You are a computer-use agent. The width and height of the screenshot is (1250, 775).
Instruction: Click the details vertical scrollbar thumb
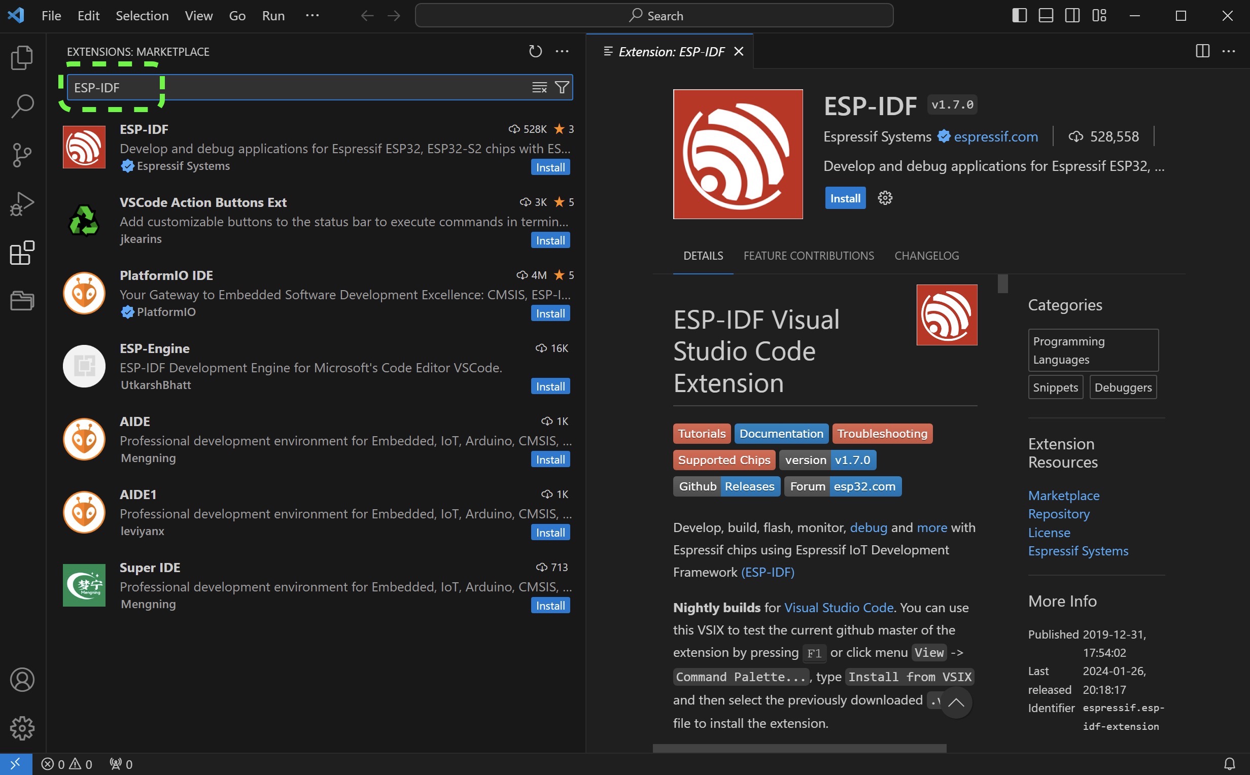1002,284
